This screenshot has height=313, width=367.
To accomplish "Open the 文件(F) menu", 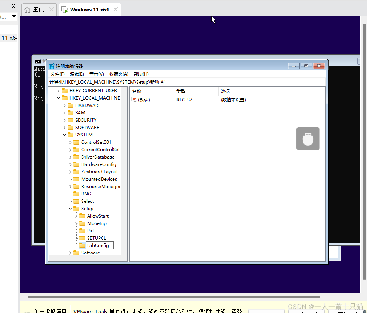I will tap(57, 74).
